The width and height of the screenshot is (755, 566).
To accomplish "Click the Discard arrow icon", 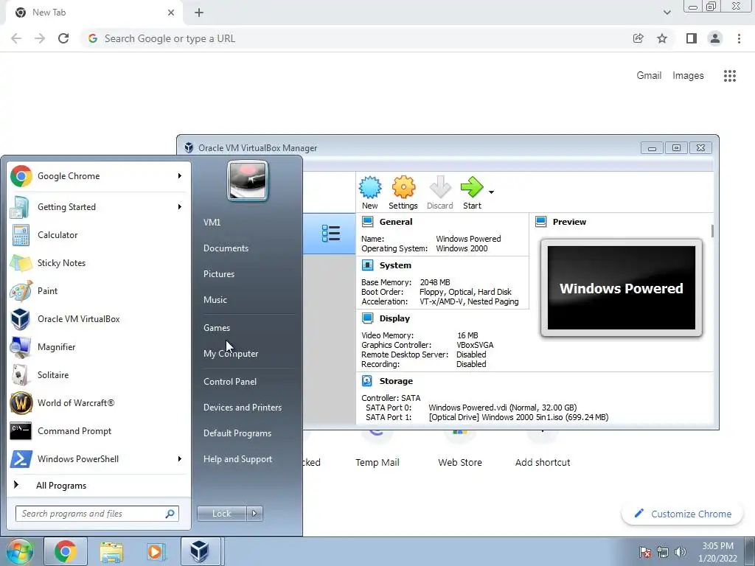I will 439,187.
